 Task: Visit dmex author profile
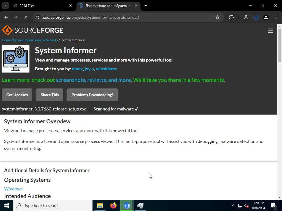(77, 69)
